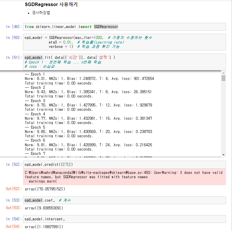This screenshot has height=231, width=232.
Task: Click the 'In [53]:' prompt label
Action: point(14,200)
